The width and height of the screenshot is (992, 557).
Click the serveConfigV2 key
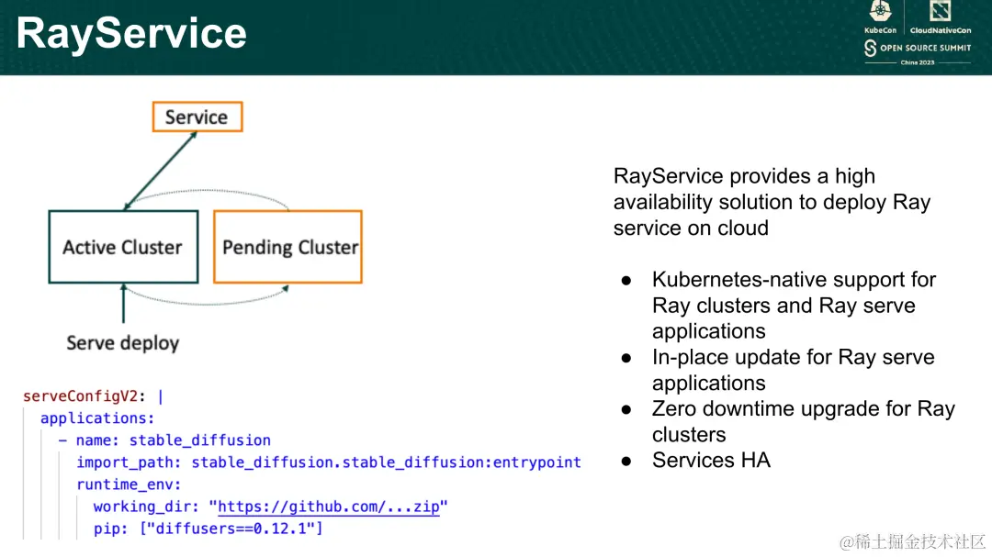[x=80, y=396]
